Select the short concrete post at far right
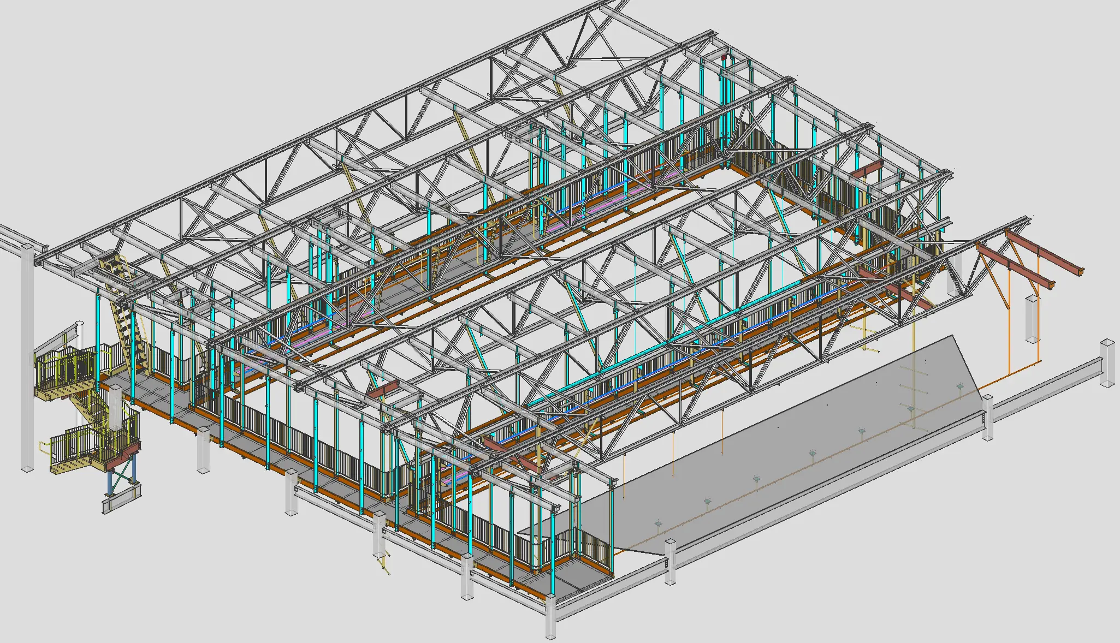1120x643 pixels. pyautogui.click(x=1107, y=363)
